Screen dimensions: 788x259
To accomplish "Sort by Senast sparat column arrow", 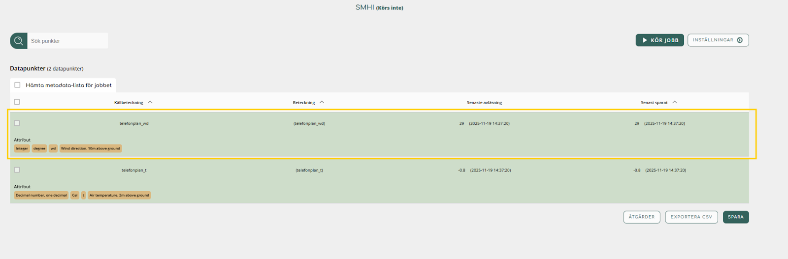I will click(675, 102).
